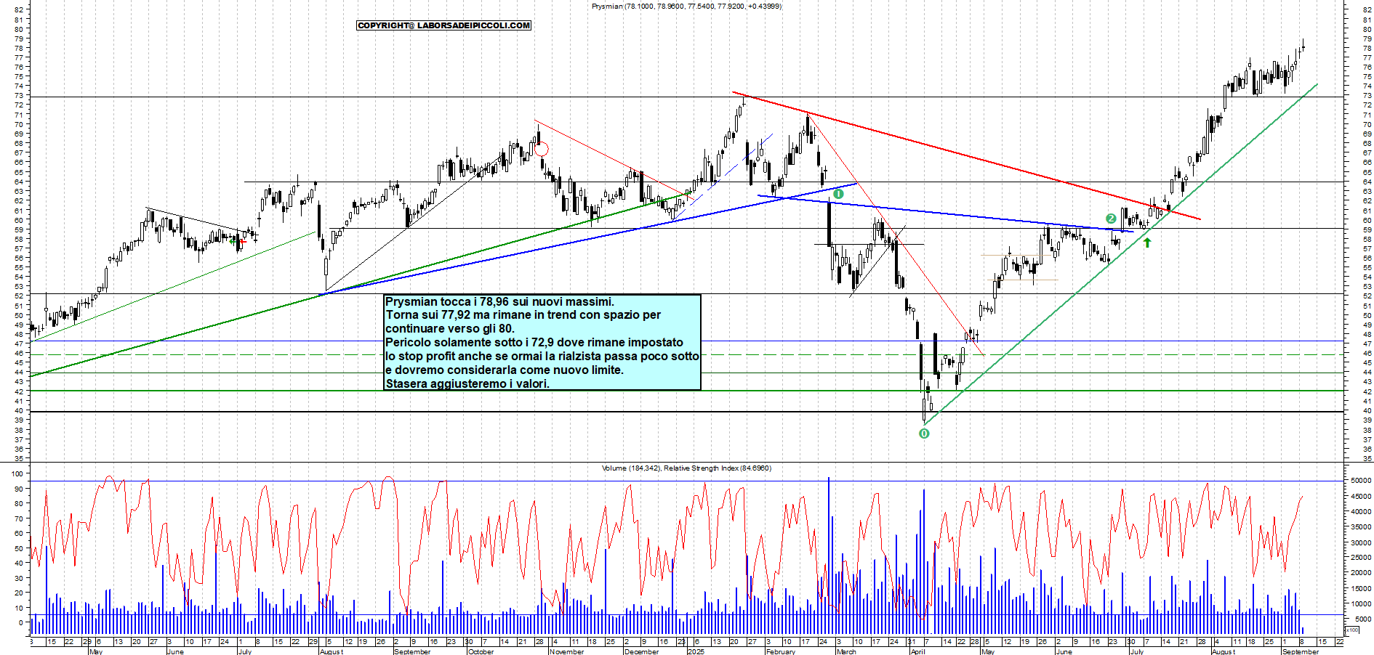Click the line 'e dovremo considerarla come nuovo limite.'
This screenshot has height=655, width=1374.
[505, 370]
